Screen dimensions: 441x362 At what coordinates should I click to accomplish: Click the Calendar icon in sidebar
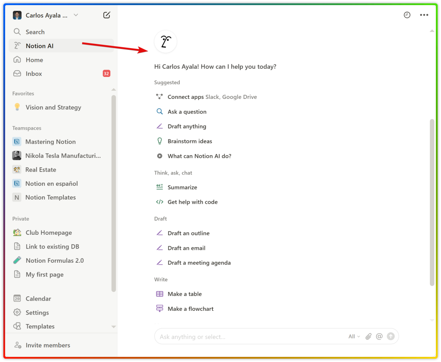17,298
